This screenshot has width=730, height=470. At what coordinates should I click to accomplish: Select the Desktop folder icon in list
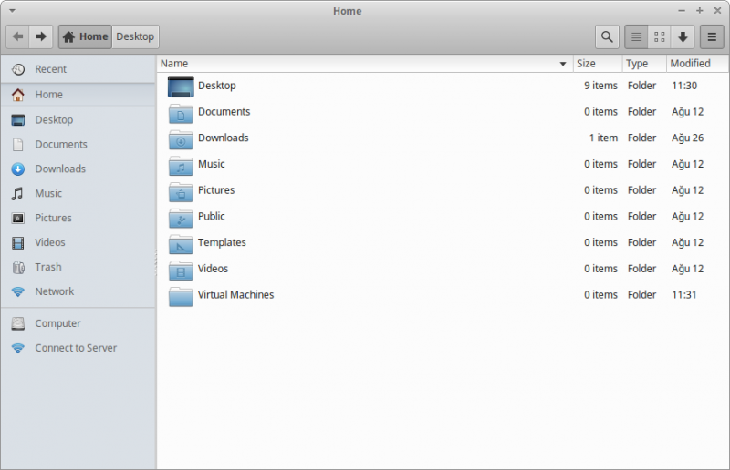pyautogui.click(x=181, y=86)
